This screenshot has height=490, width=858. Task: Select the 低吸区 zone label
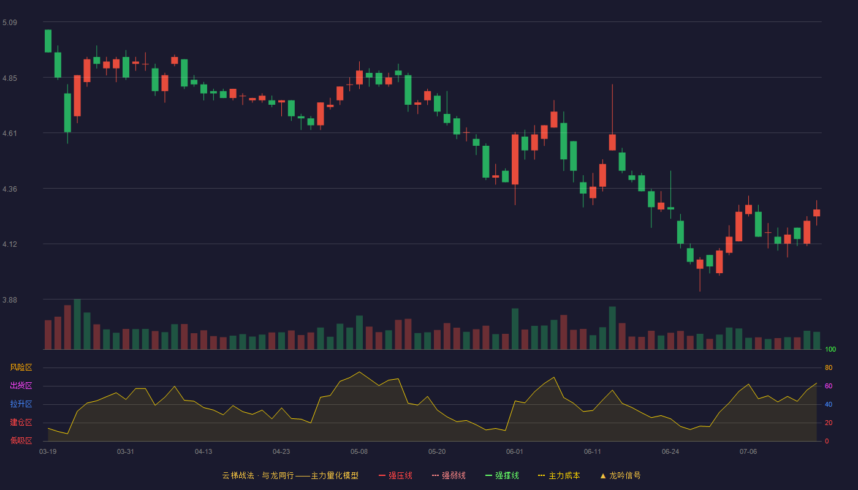pyautogui.click(x=21, y=440)
